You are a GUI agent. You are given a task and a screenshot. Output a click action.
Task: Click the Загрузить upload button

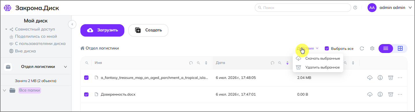click(x=102, y=30)
